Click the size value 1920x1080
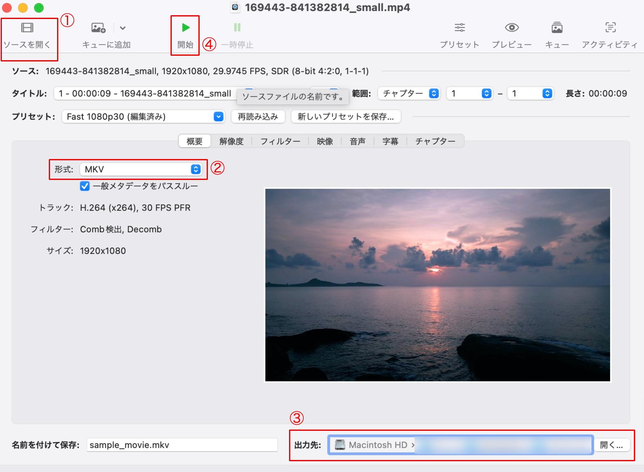Viewport: 644px width, 472px height. click(x=103, y=251)
